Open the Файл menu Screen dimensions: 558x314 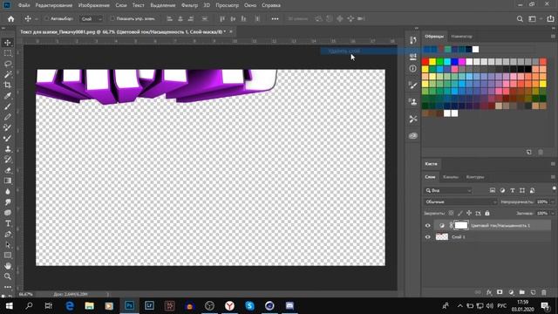pyautogui.click(x=24, y=5)
